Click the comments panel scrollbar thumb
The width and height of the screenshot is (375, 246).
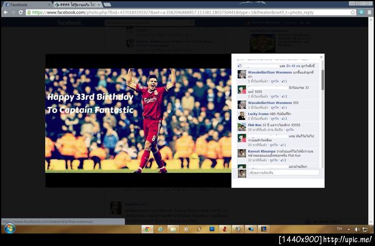point(322,80)
